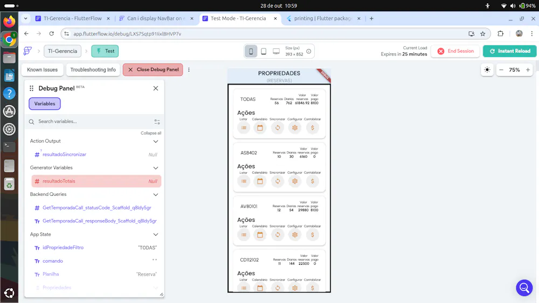Reload the page with browser refresh icon
The width and height of the screenshot is (539, 303).
(x=52, y=33)
